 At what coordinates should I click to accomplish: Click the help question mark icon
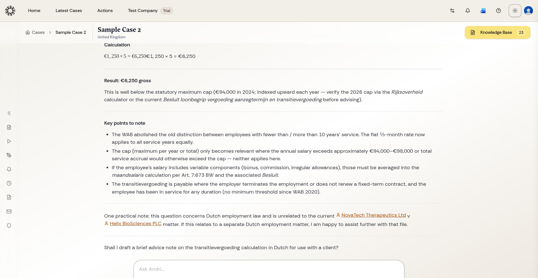point(498,11)
